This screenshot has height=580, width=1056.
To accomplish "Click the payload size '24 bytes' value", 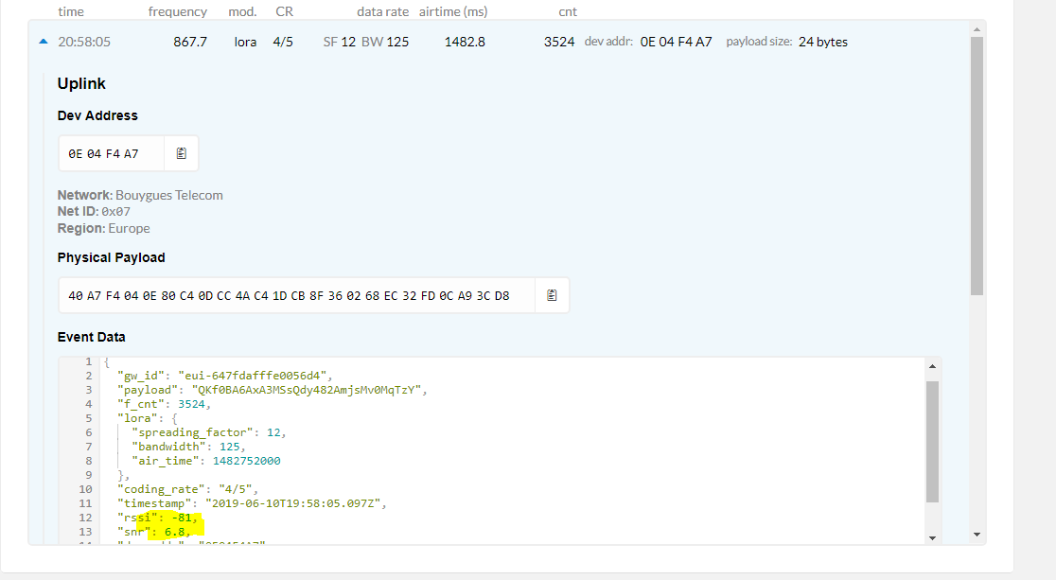I will (x=823, y=42).
